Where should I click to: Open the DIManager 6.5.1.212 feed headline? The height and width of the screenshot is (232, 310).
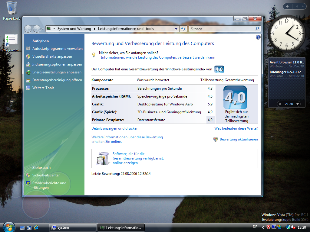(287, 72)
